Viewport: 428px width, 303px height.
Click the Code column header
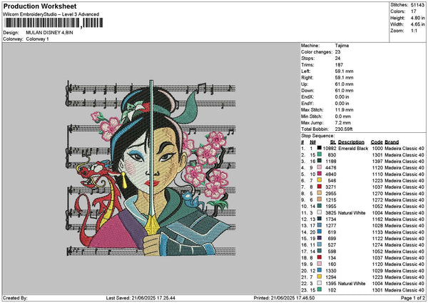pyautogui.click(x=377, y=141)
